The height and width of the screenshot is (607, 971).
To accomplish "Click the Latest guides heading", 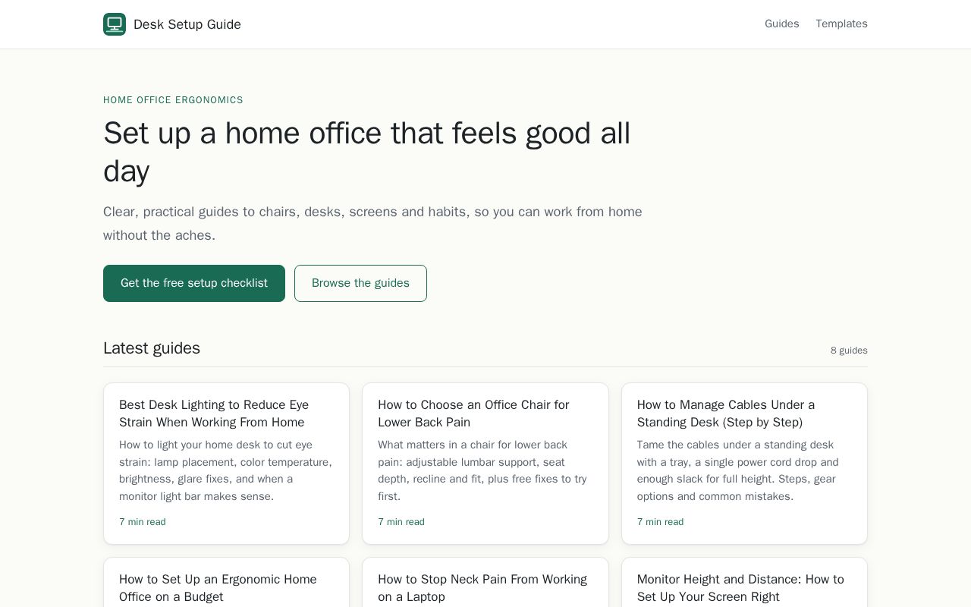I will click(152, 348).
